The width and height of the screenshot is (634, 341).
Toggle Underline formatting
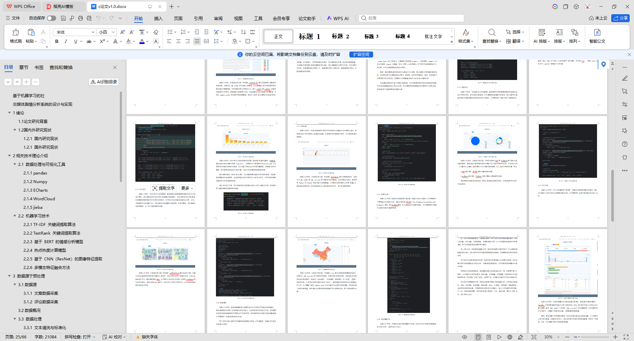point(76,41)
